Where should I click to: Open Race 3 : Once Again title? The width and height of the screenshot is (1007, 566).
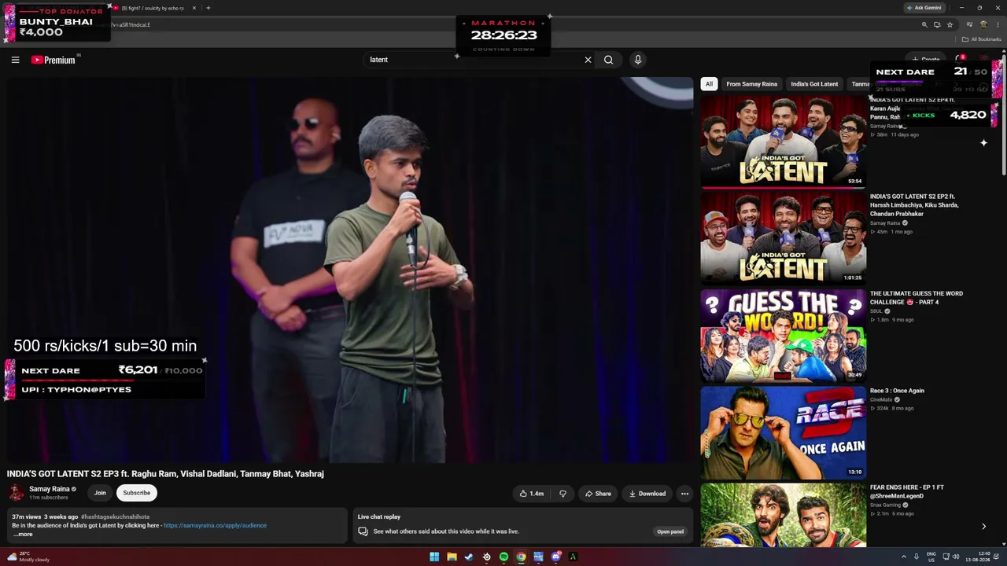coord(897,391)
